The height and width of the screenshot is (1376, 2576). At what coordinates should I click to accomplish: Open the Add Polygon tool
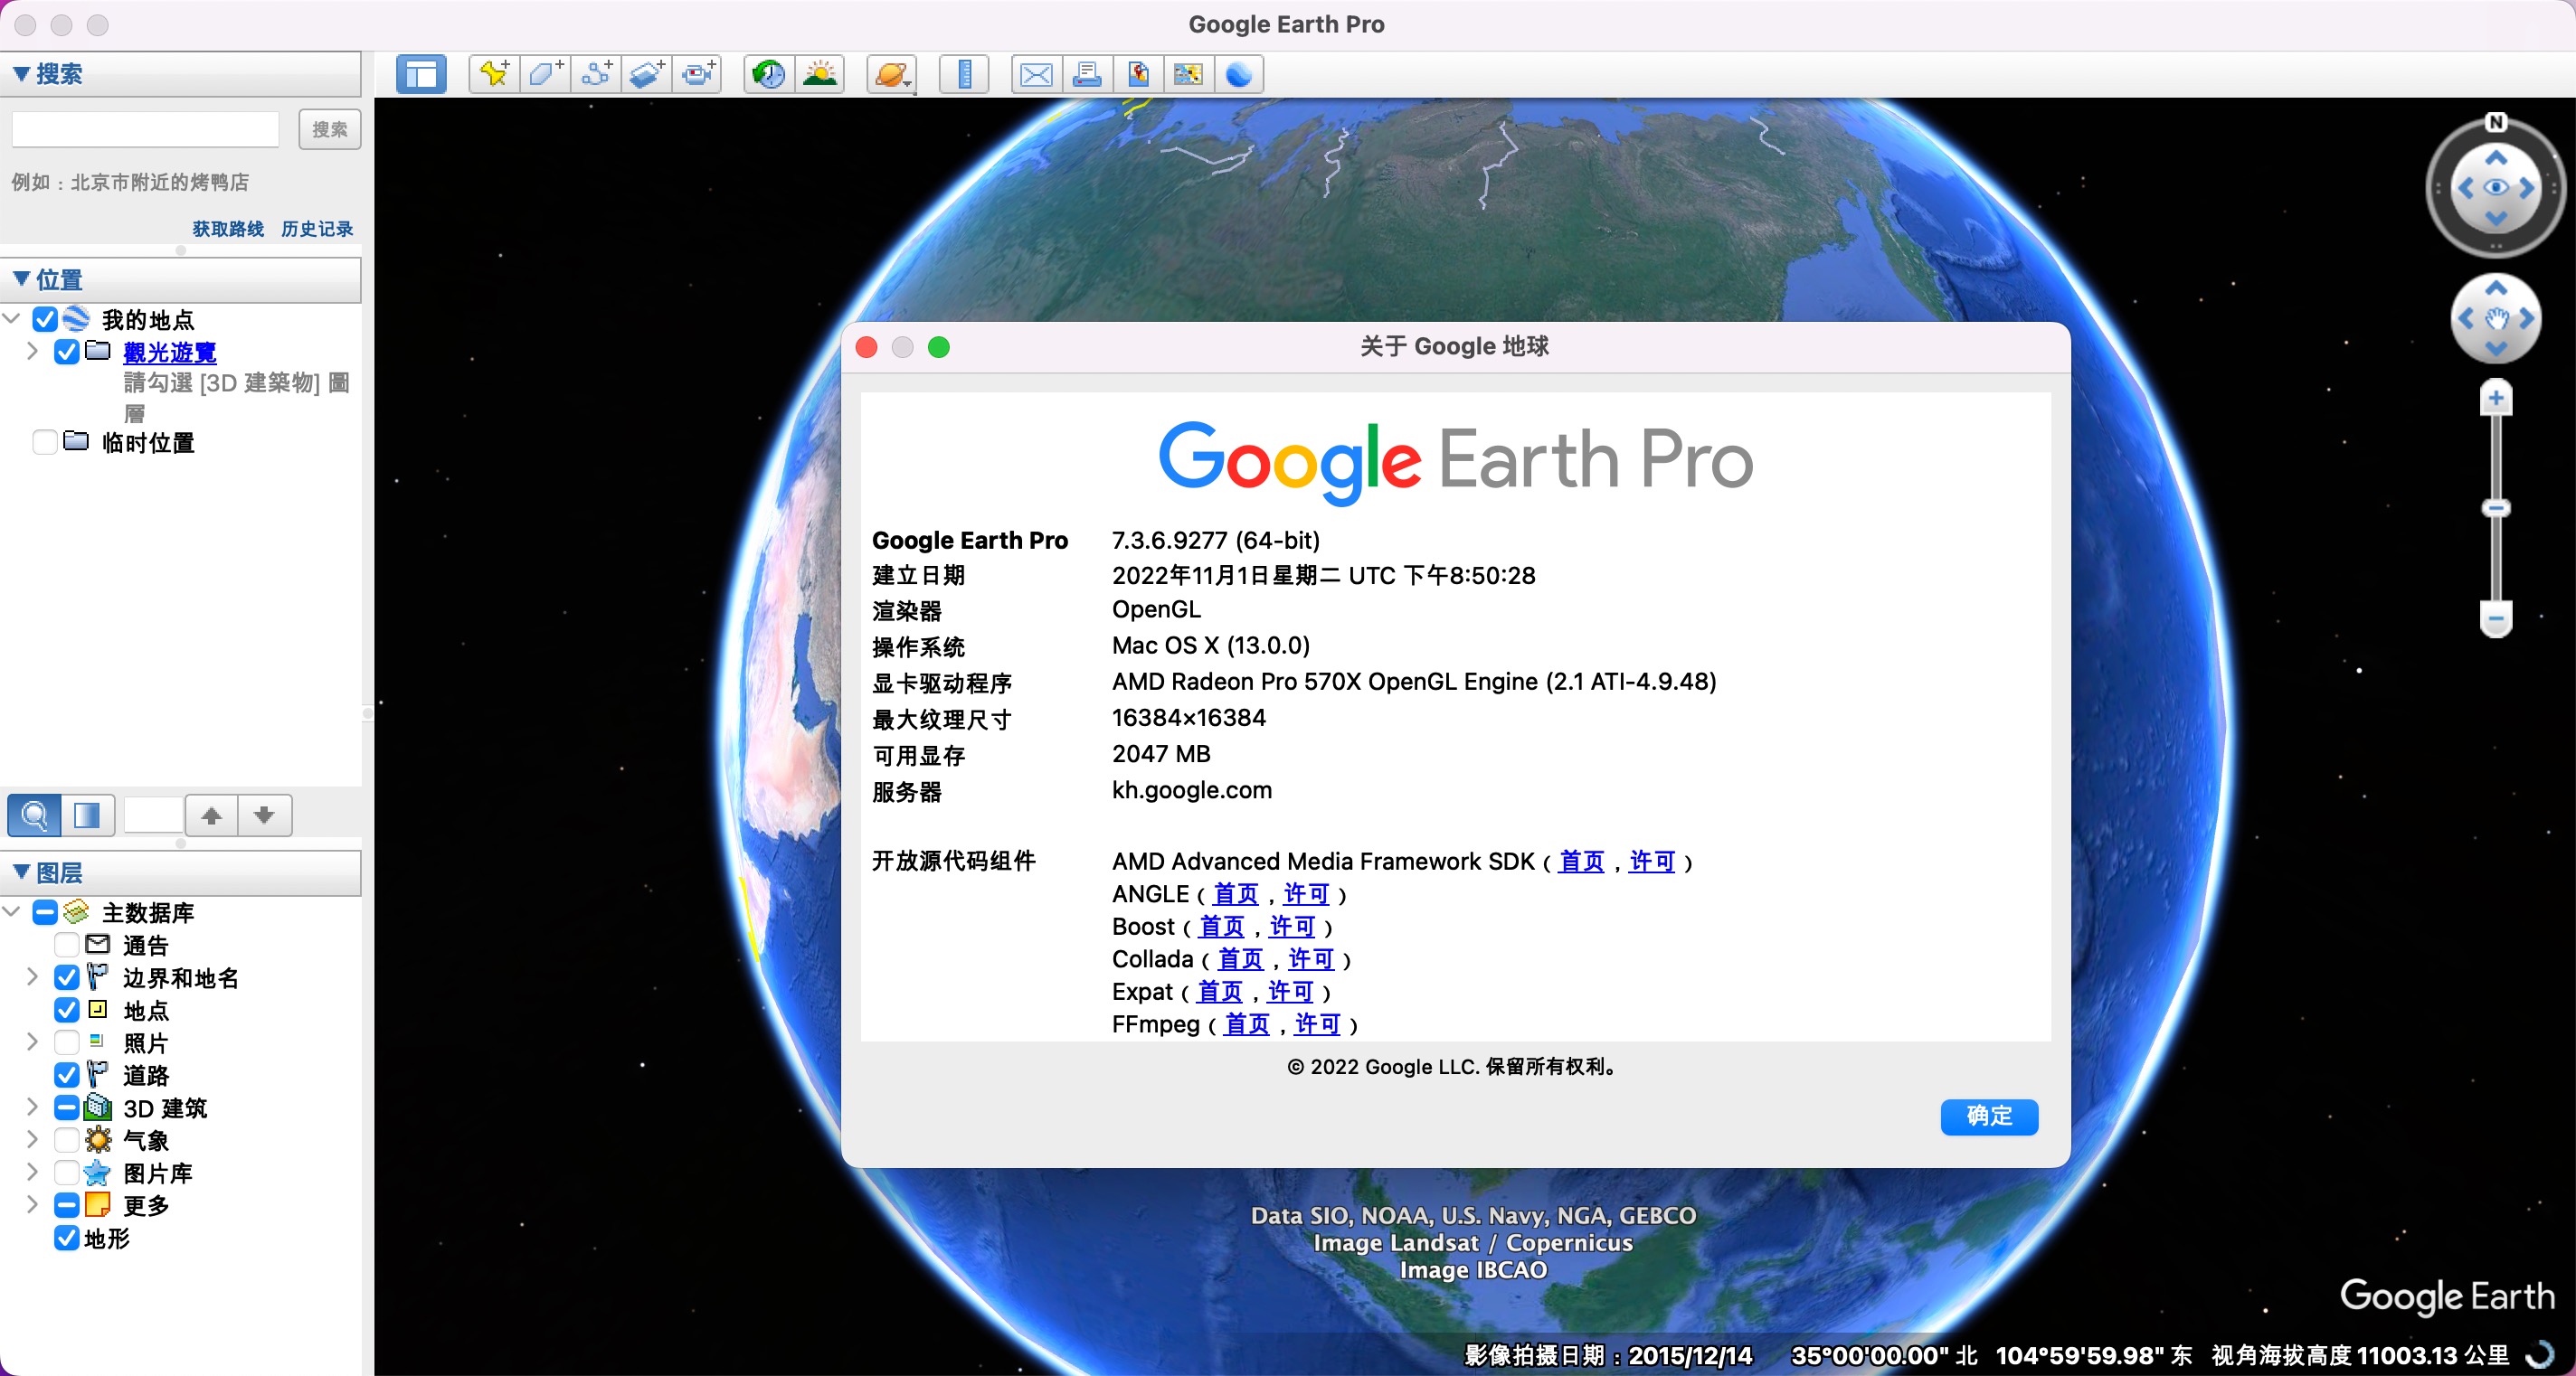coord(545,74)
